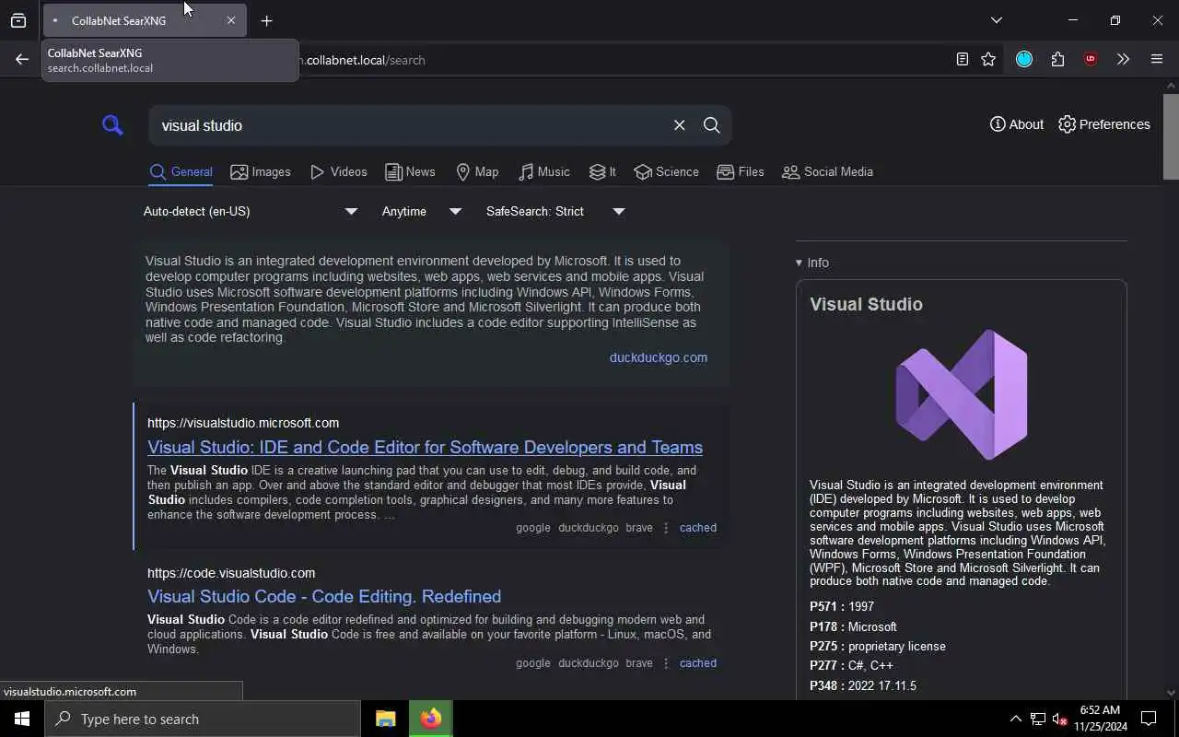Click the P348 : 2022 17.11.5 row
The image size is (1179, 737).
pyautogui.click(x=863, y=685)
